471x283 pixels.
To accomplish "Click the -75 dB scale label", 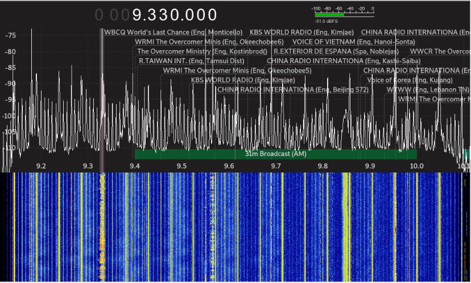I will coord(10,35).
